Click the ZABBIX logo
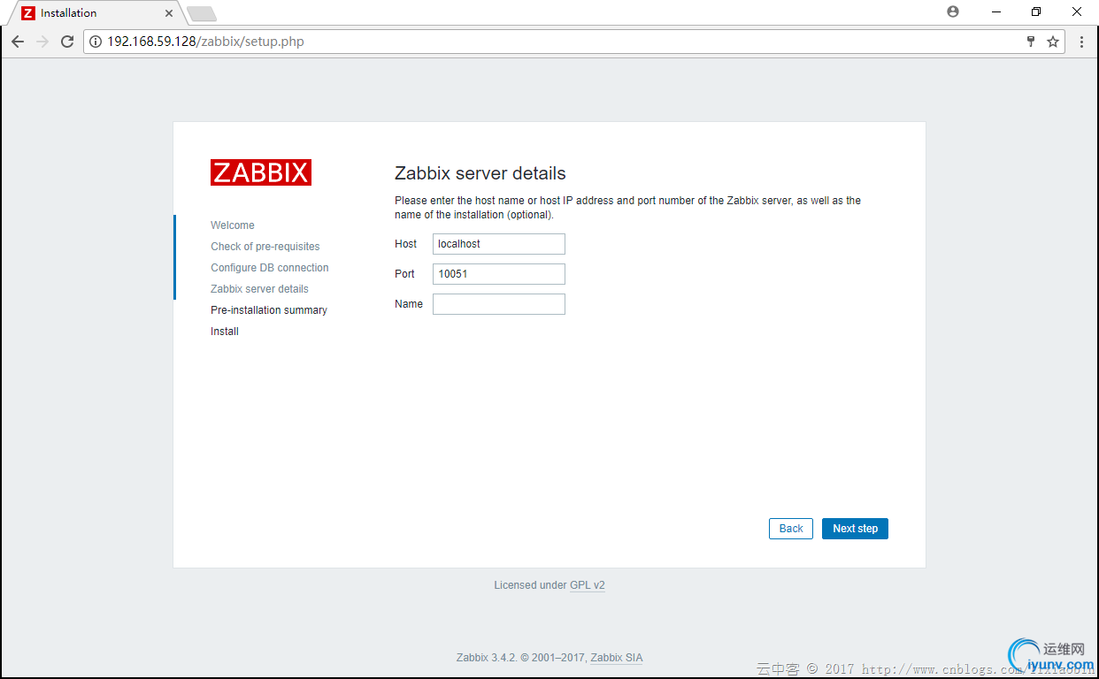The image size is (1099, 679). coord(261,172)
